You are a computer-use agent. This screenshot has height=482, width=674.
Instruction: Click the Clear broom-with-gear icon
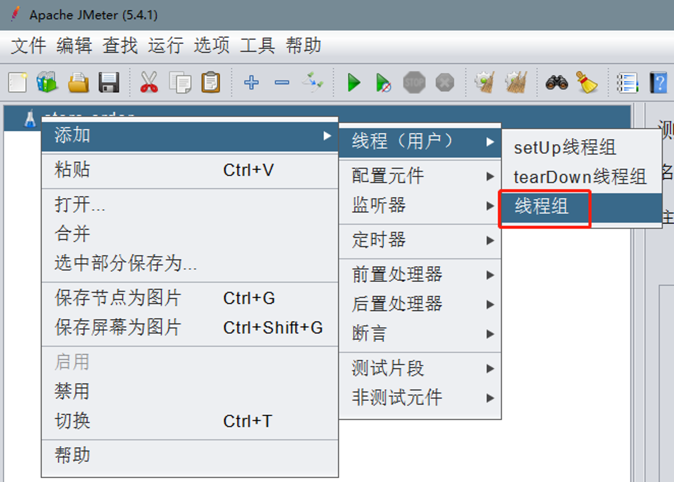pyautogui.click(x=485, y=82)
